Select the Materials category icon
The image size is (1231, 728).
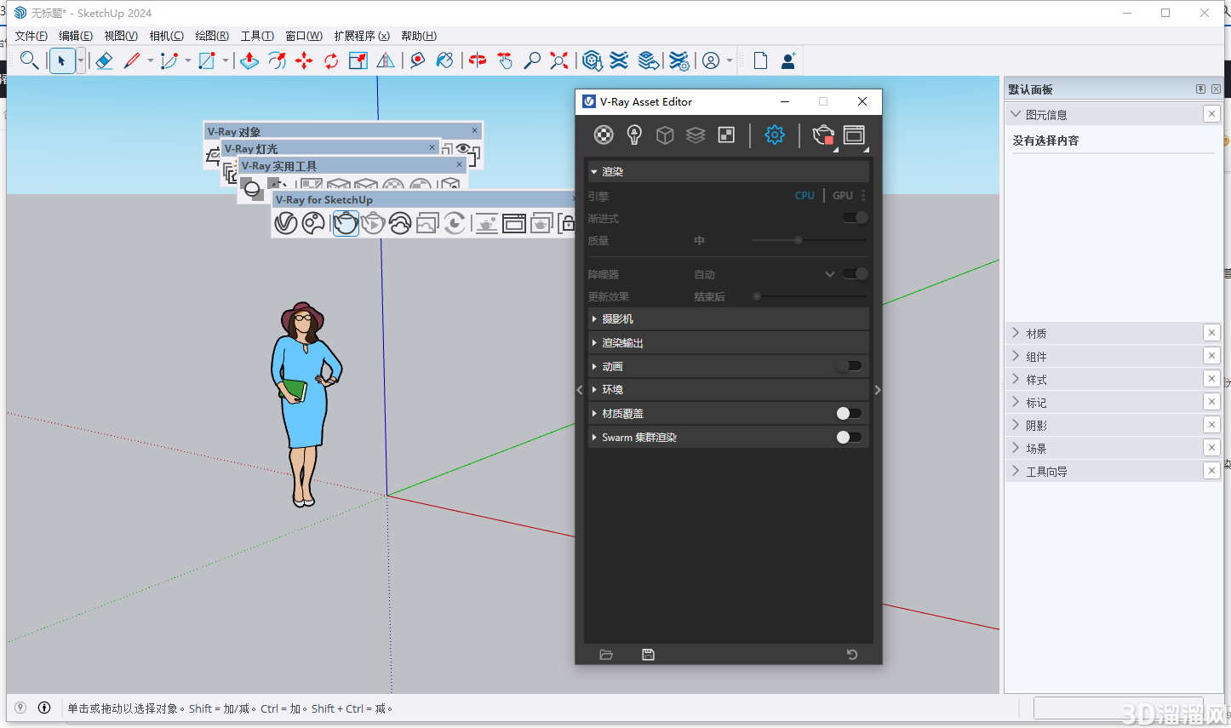point(604,135)
